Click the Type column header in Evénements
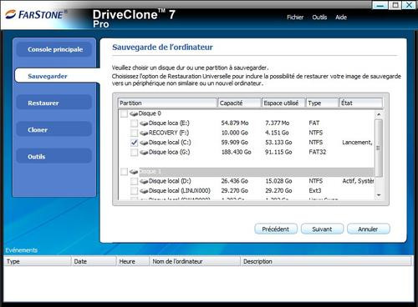The image size is (418, 307). (x=38, y=261)
